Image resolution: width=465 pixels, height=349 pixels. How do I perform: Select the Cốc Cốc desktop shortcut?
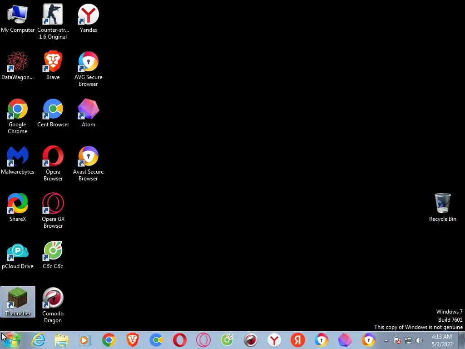[53, 254]
